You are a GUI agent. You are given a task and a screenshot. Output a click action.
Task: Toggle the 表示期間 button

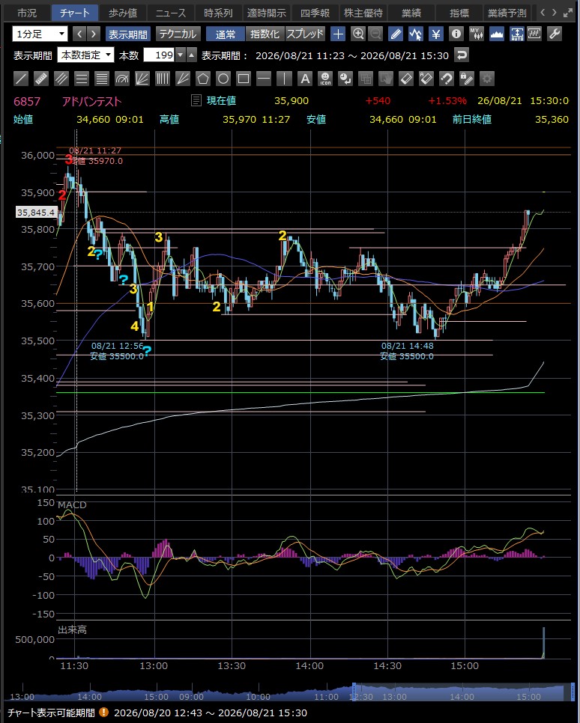(127, 34)
